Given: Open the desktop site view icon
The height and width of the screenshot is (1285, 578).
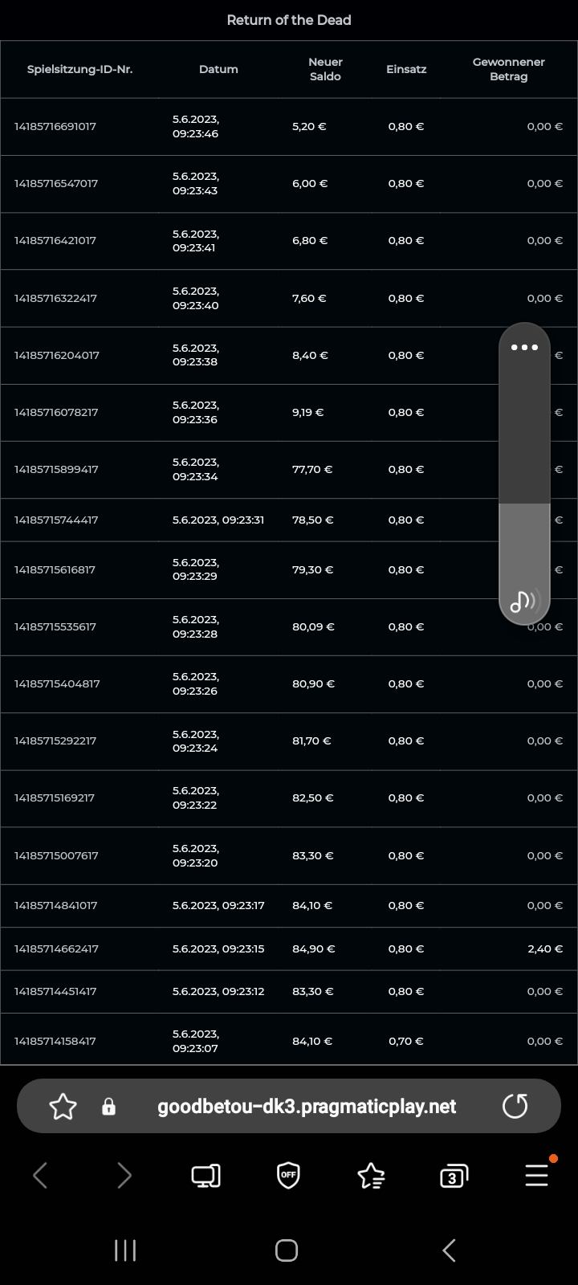Looking at the screenshot, I should 206,1176.
